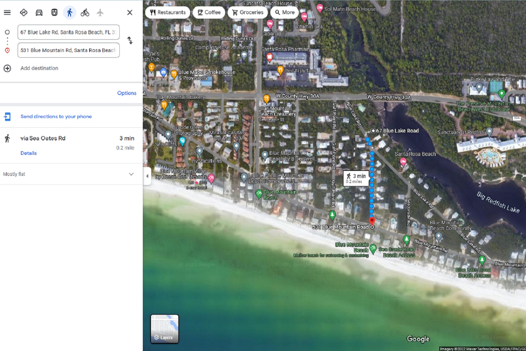Image resolution: width=526 pixels, height=351 pixels.
Task: Select the transit travel mode
Action: (x=54, y=12)
